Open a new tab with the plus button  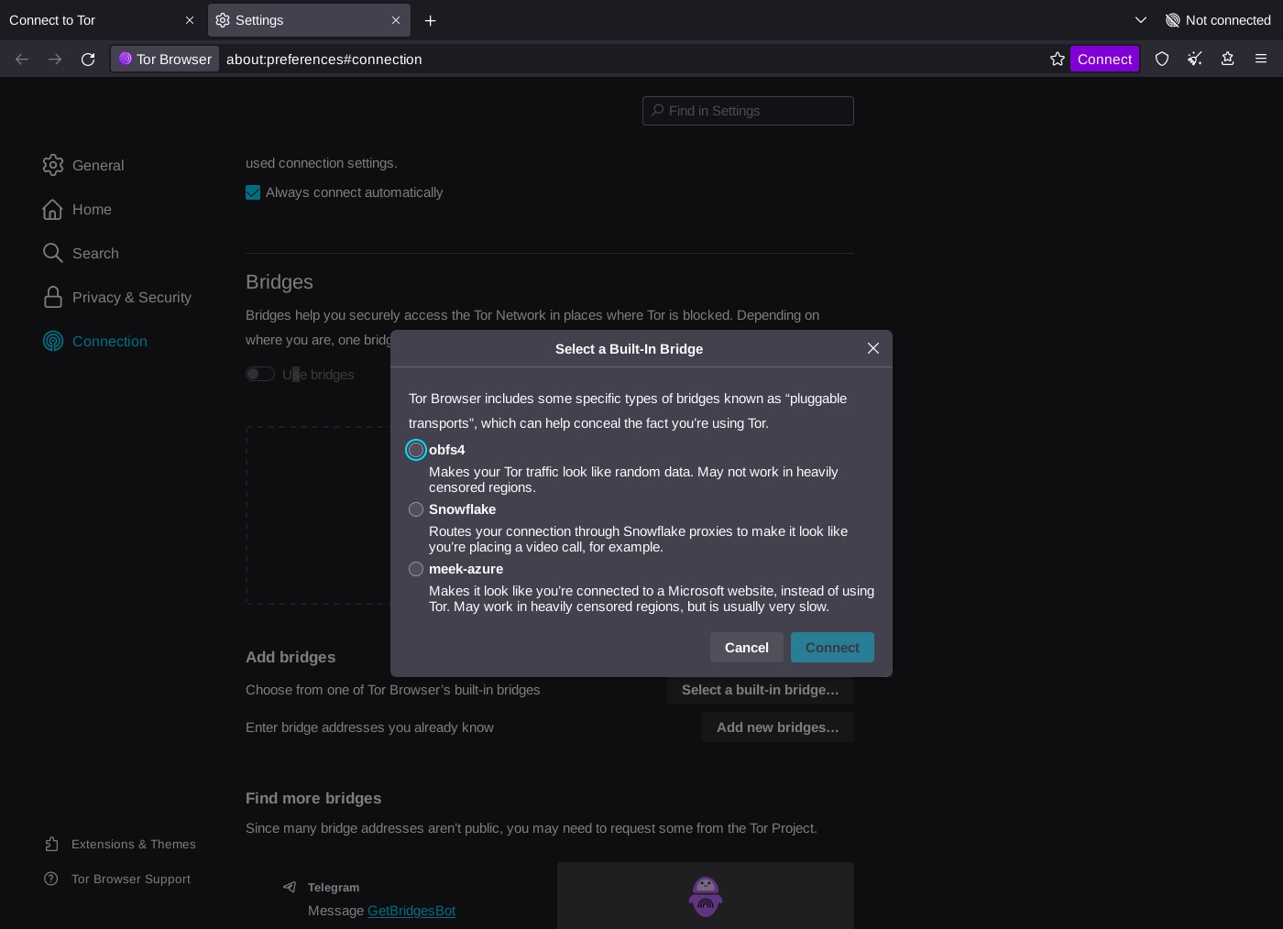pyautogui.click(x=430, y=20)
